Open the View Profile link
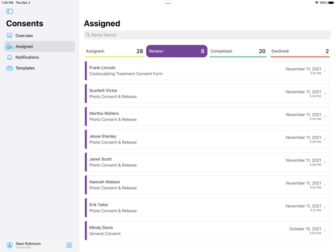 [23, 248]
